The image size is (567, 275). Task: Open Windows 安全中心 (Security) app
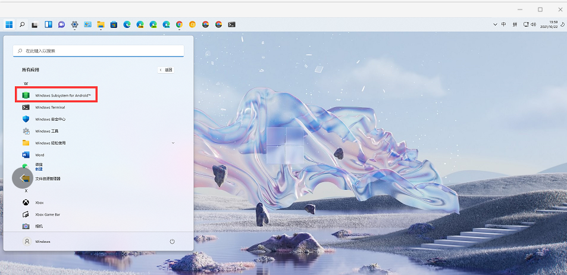click(50, 119)
